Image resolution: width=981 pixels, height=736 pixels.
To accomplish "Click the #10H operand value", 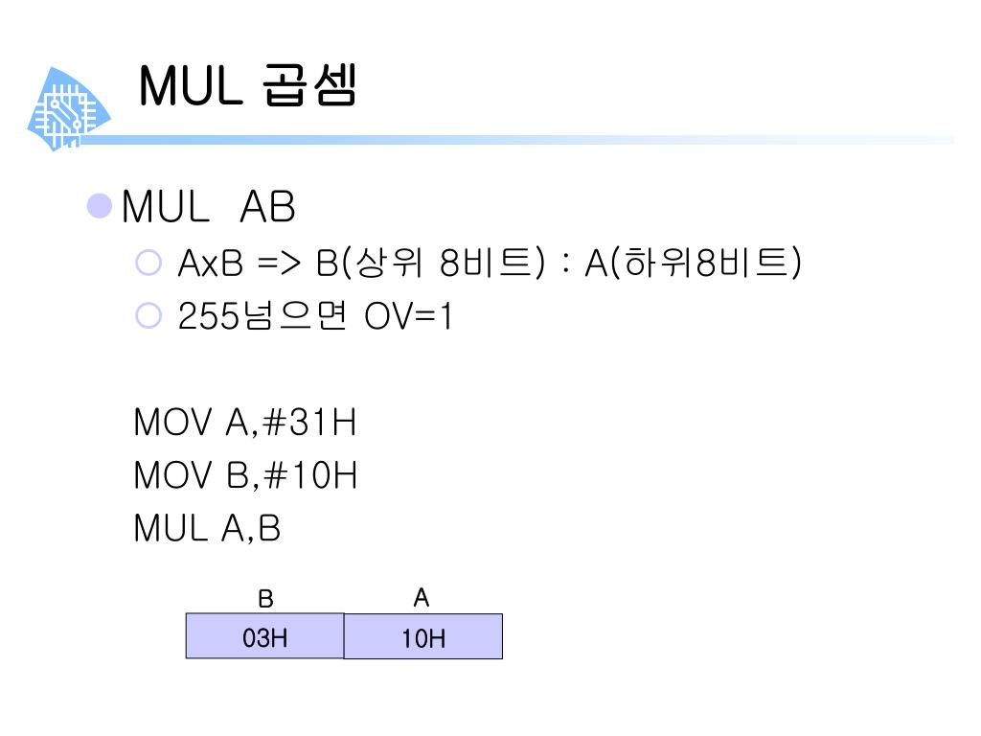I will click(x=309, y=475).
